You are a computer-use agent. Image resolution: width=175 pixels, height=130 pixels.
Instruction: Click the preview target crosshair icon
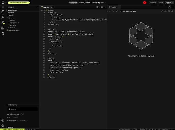165,11
